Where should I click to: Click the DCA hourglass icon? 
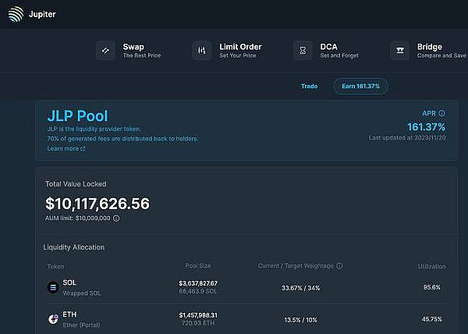(x=303, y=51)
